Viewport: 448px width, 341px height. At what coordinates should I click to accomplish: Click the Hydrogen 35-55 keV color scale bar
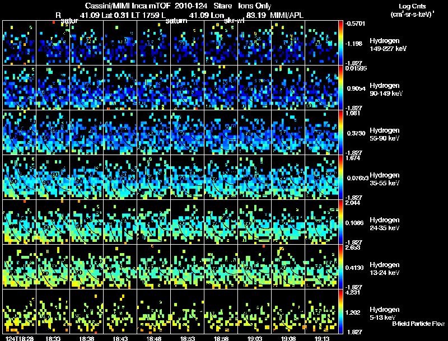coord(340,177)
